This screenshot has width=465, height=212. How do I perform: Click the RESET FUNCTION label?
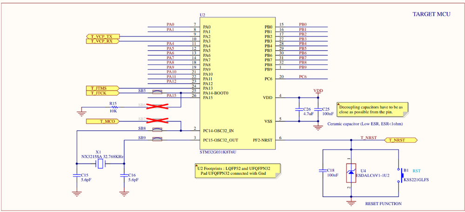[384, 204]
